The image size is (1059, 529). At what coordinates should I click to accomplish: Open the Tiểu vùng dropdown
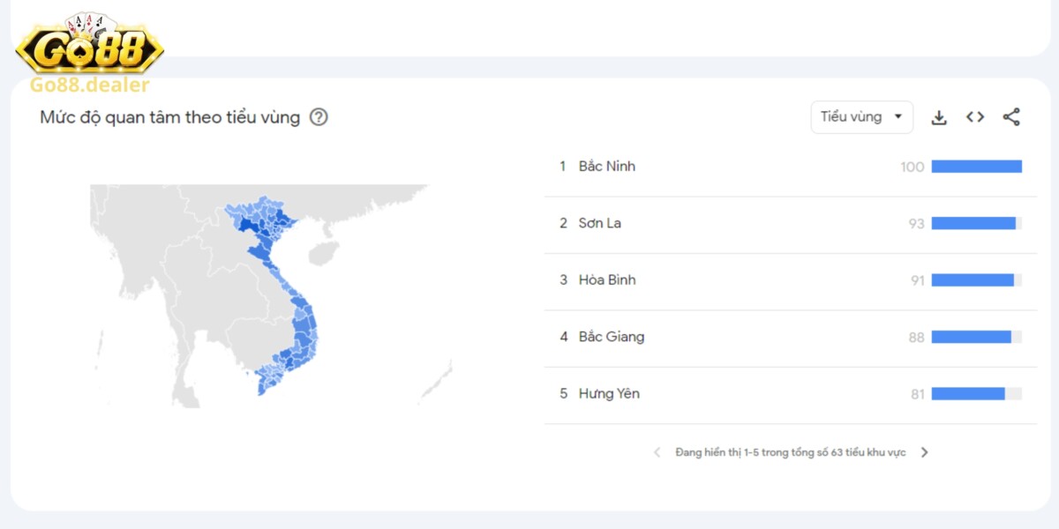(861, 115)
